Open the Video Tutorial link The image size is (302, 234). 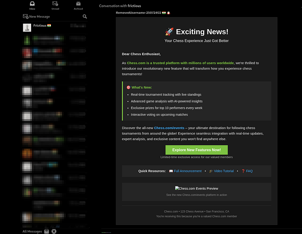[x=224, y=171]
